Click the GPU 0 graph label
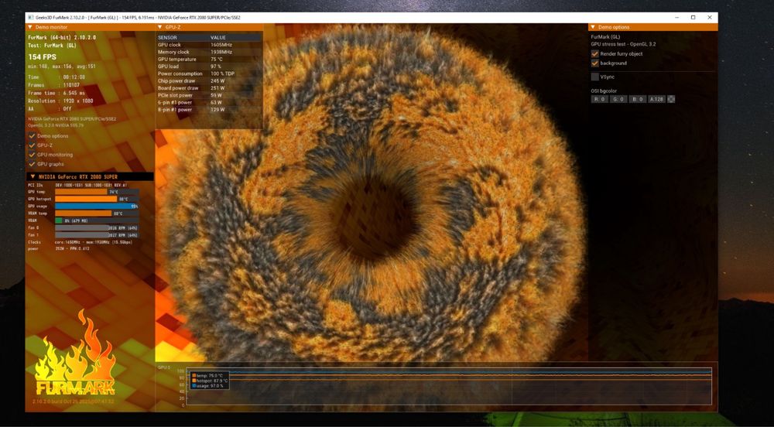The image size is (774, 427). (x=164, y=367)
